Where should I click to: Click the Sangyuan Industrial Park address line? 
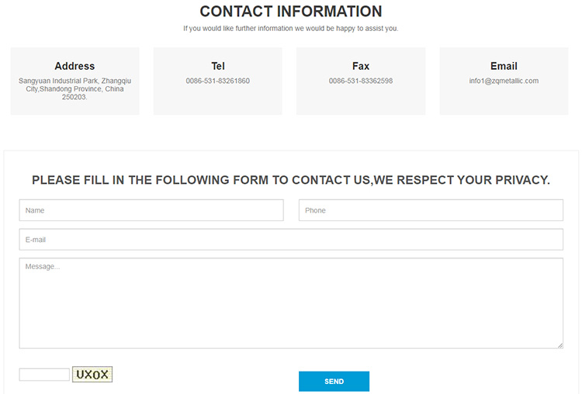[74, 81]
